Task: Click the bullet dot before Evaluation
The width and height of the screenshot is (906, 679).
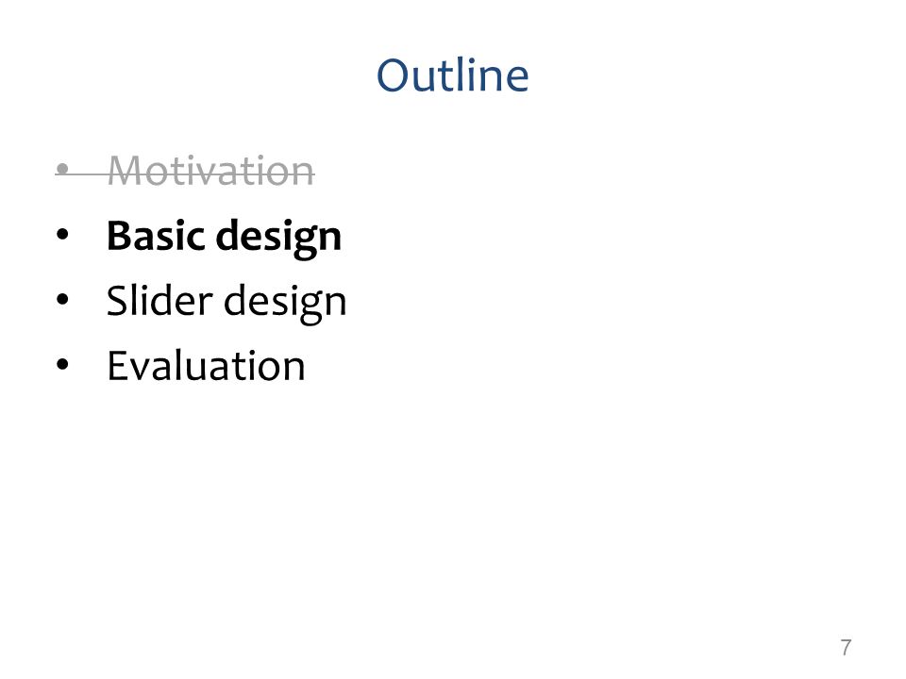Action: (62, 364)
